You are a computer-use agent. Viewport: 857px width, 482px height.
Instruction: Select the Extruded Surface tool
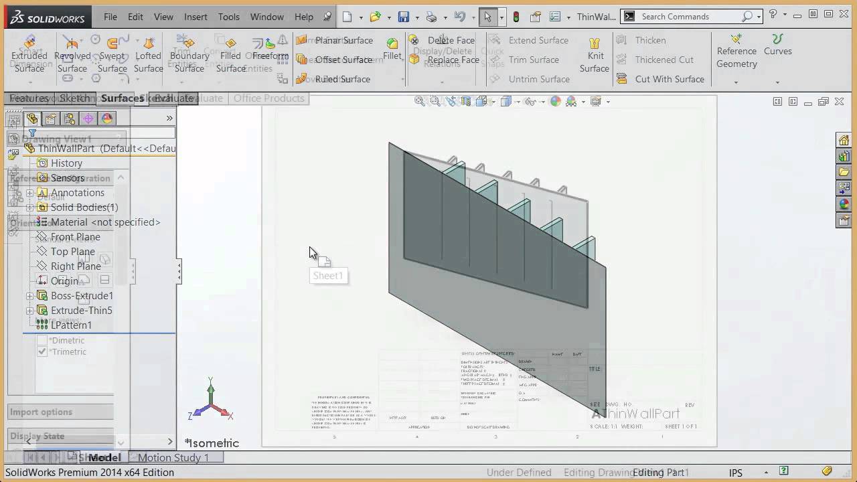29,55
